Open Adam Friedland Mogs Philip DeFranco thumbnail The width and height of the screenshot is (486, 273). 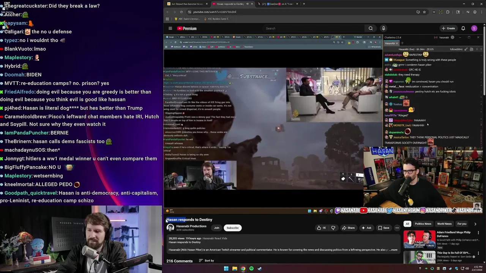419,239
